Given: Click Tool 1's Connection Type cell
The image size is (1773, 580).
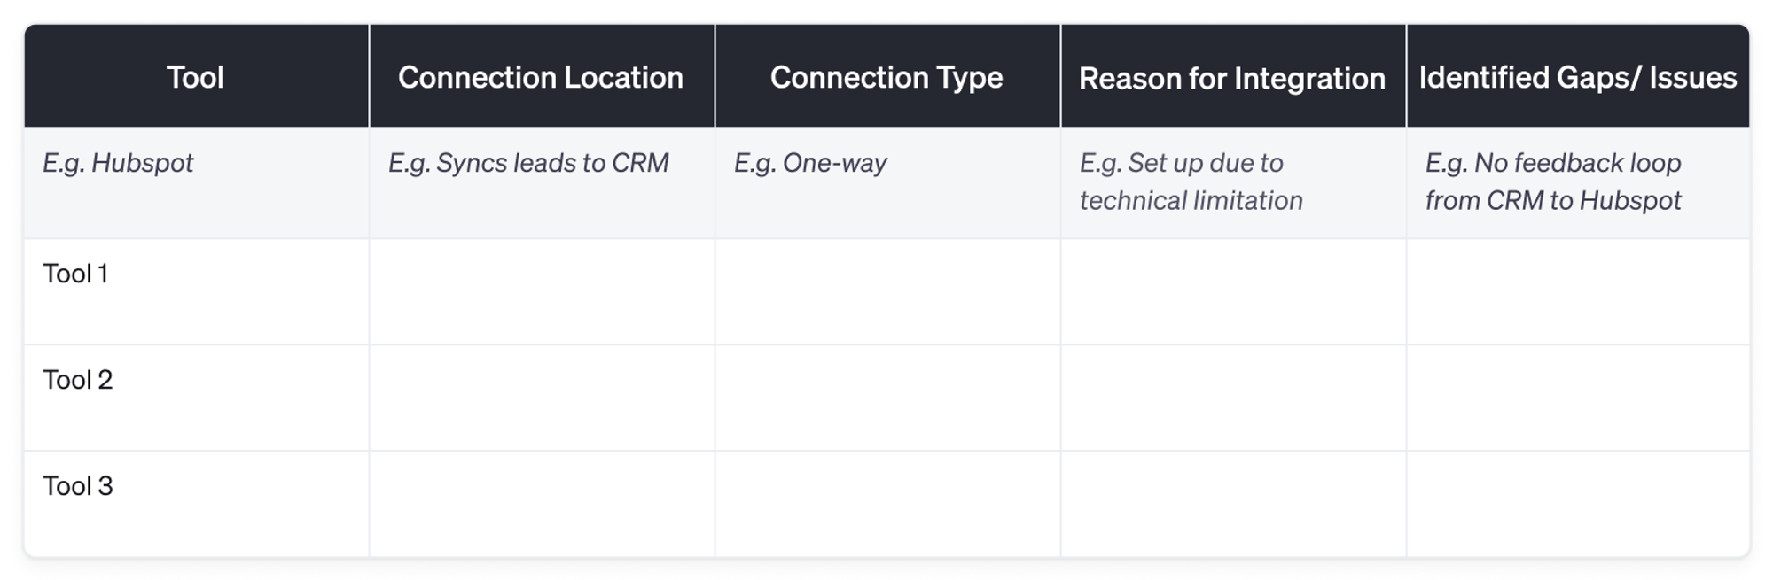Looking at the screenshot, I should [886, 291].
